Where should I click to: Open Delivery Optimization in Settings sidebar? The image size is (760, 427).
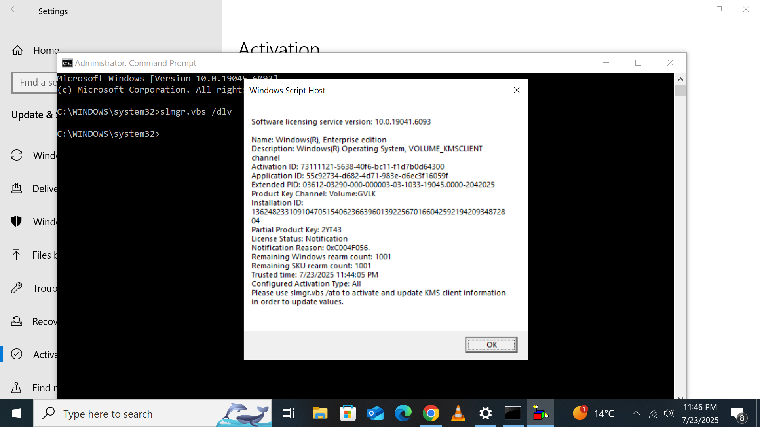coord(34,189)
